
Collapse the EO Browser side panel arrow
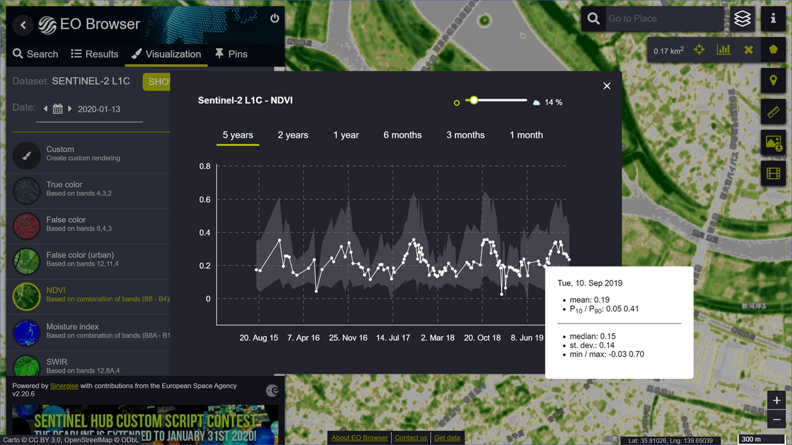pos(24,25)
